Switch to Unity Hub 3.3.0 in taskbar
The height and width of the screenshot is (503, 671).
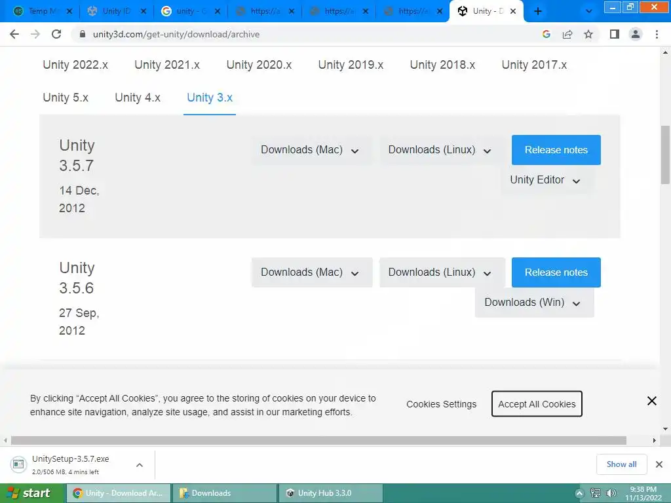coord(330,493)
